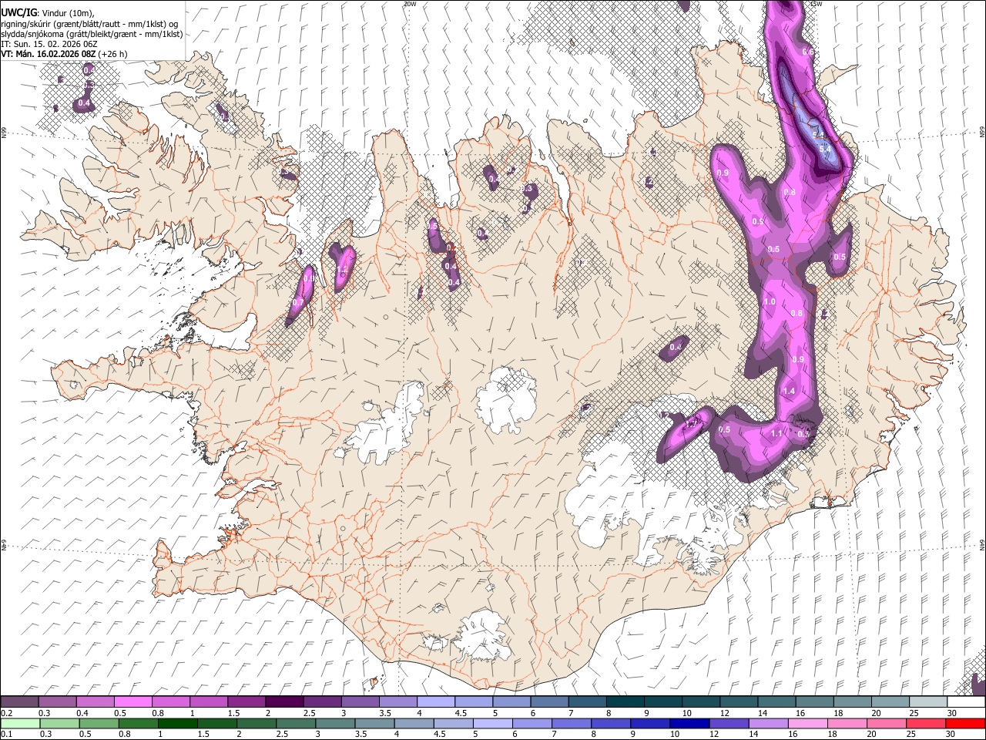Viewport: 986px width, 740px height.
Task: Click the 'VT: Mán. 16.02.2026 08Z' valid time
Action: [49, 54]
